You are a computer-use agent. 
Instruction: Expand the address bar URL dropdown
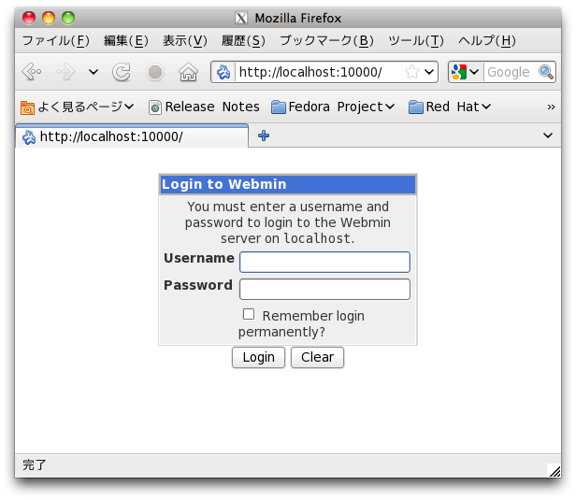(x=429, y=72)
